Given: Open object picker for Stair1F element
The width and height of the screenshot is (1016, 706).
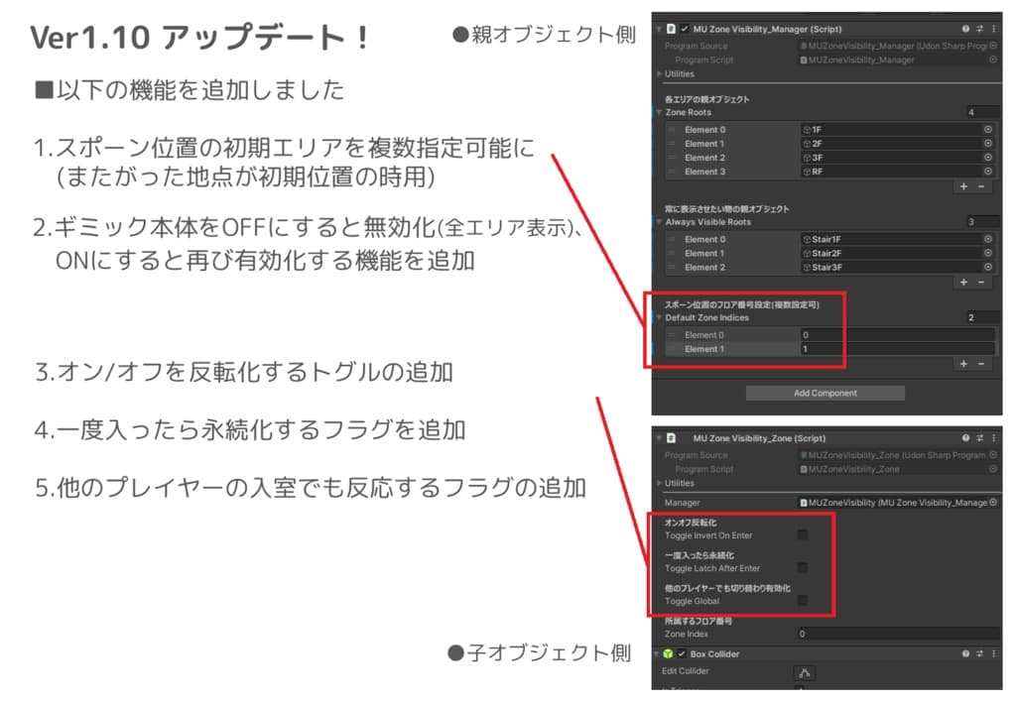Looking at the screenshot, I should pos(988,239).
